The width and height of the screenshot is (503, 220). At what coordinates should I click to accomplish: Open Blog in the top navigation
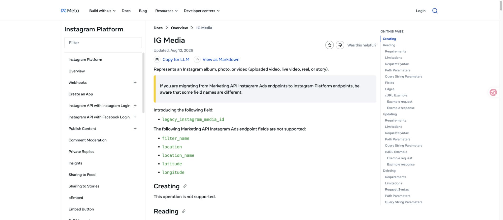[x=143, y=11]
